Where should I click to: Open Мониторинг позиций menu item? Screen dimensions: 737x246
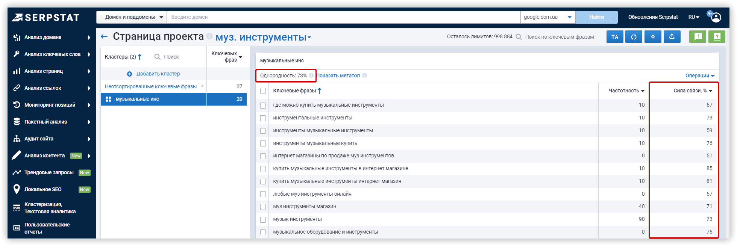click(50, 105)
